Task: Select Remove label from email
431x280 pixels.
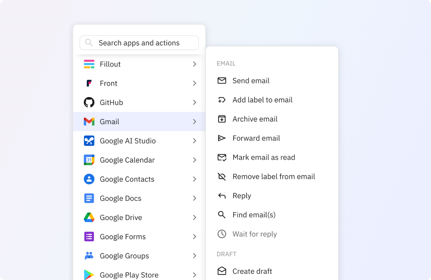Action: 274,177
